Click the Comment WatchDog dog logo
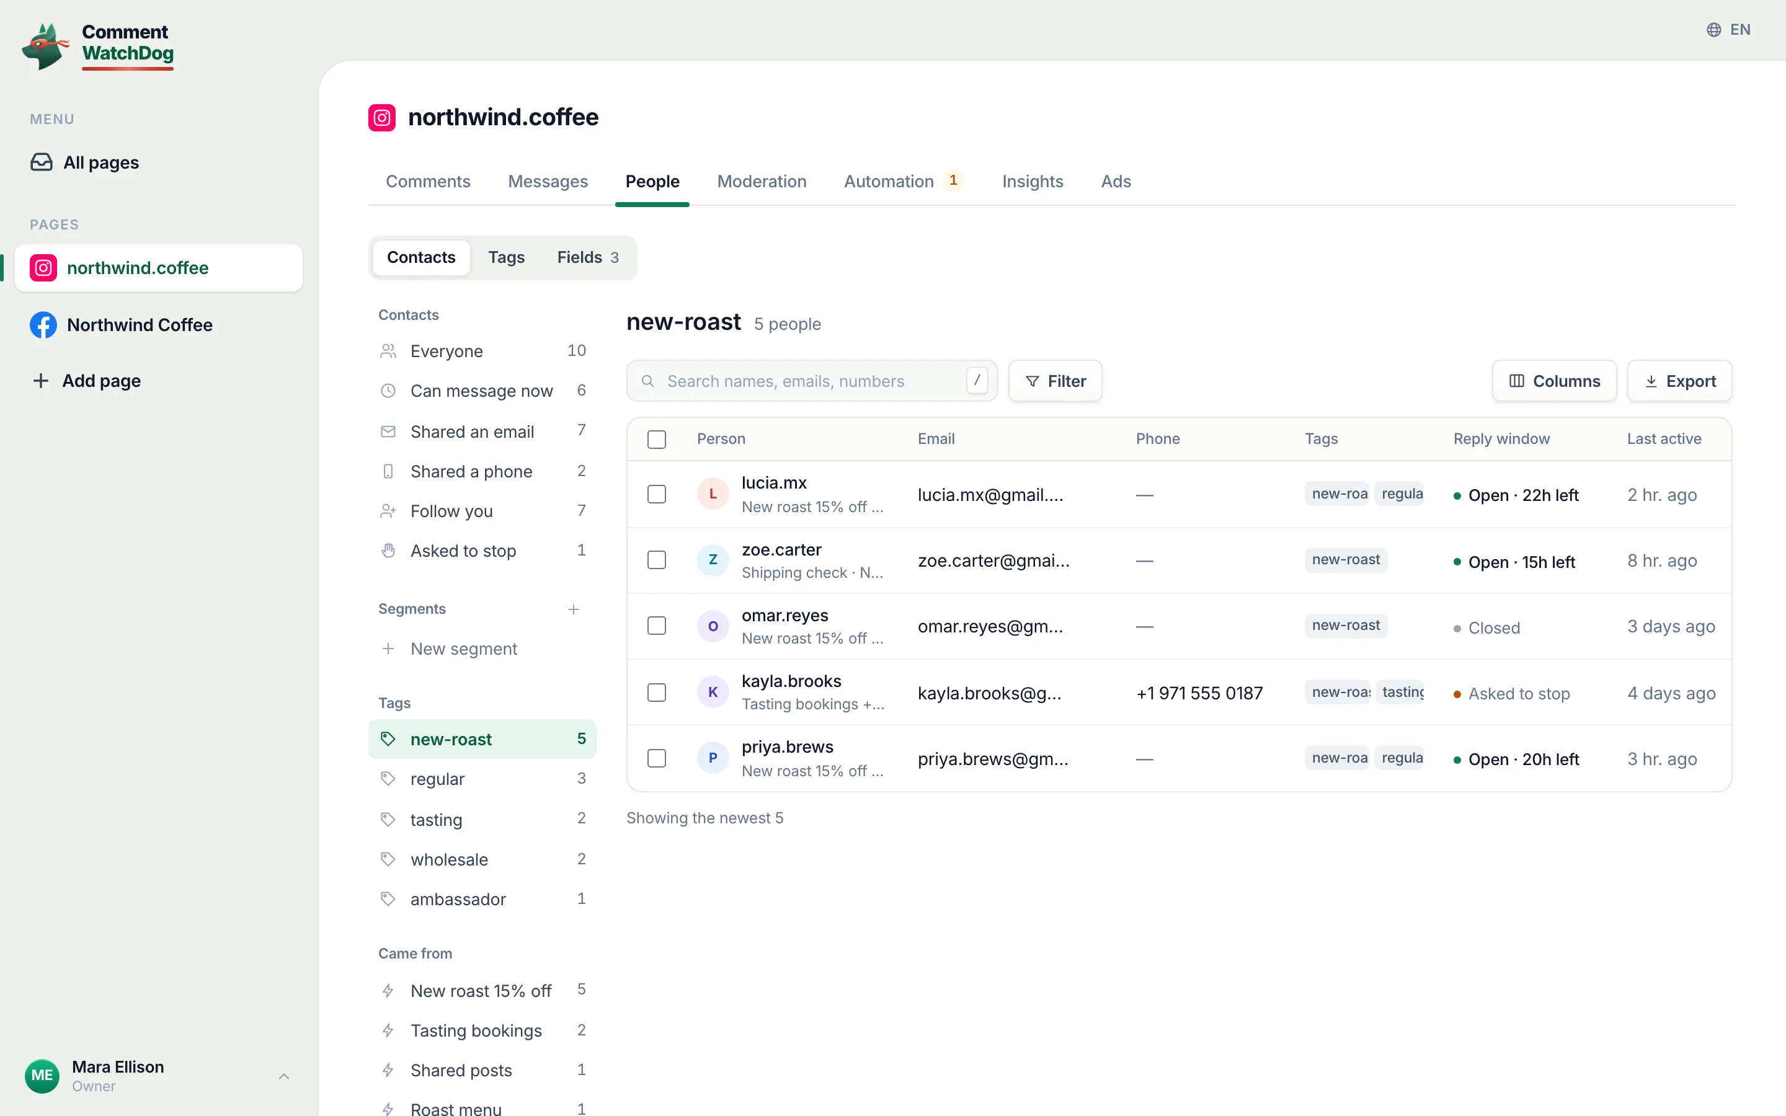The height and width of the screenshot is (1116, 1786). 46,46
